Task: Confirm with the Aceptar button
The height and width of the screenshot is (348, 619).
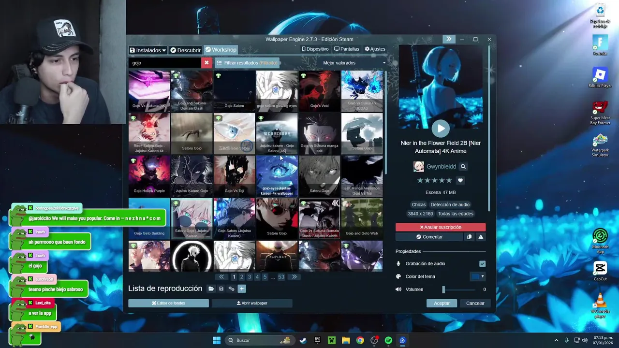Action: 442,303
